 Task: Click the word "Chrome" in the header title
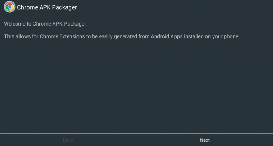27,7
